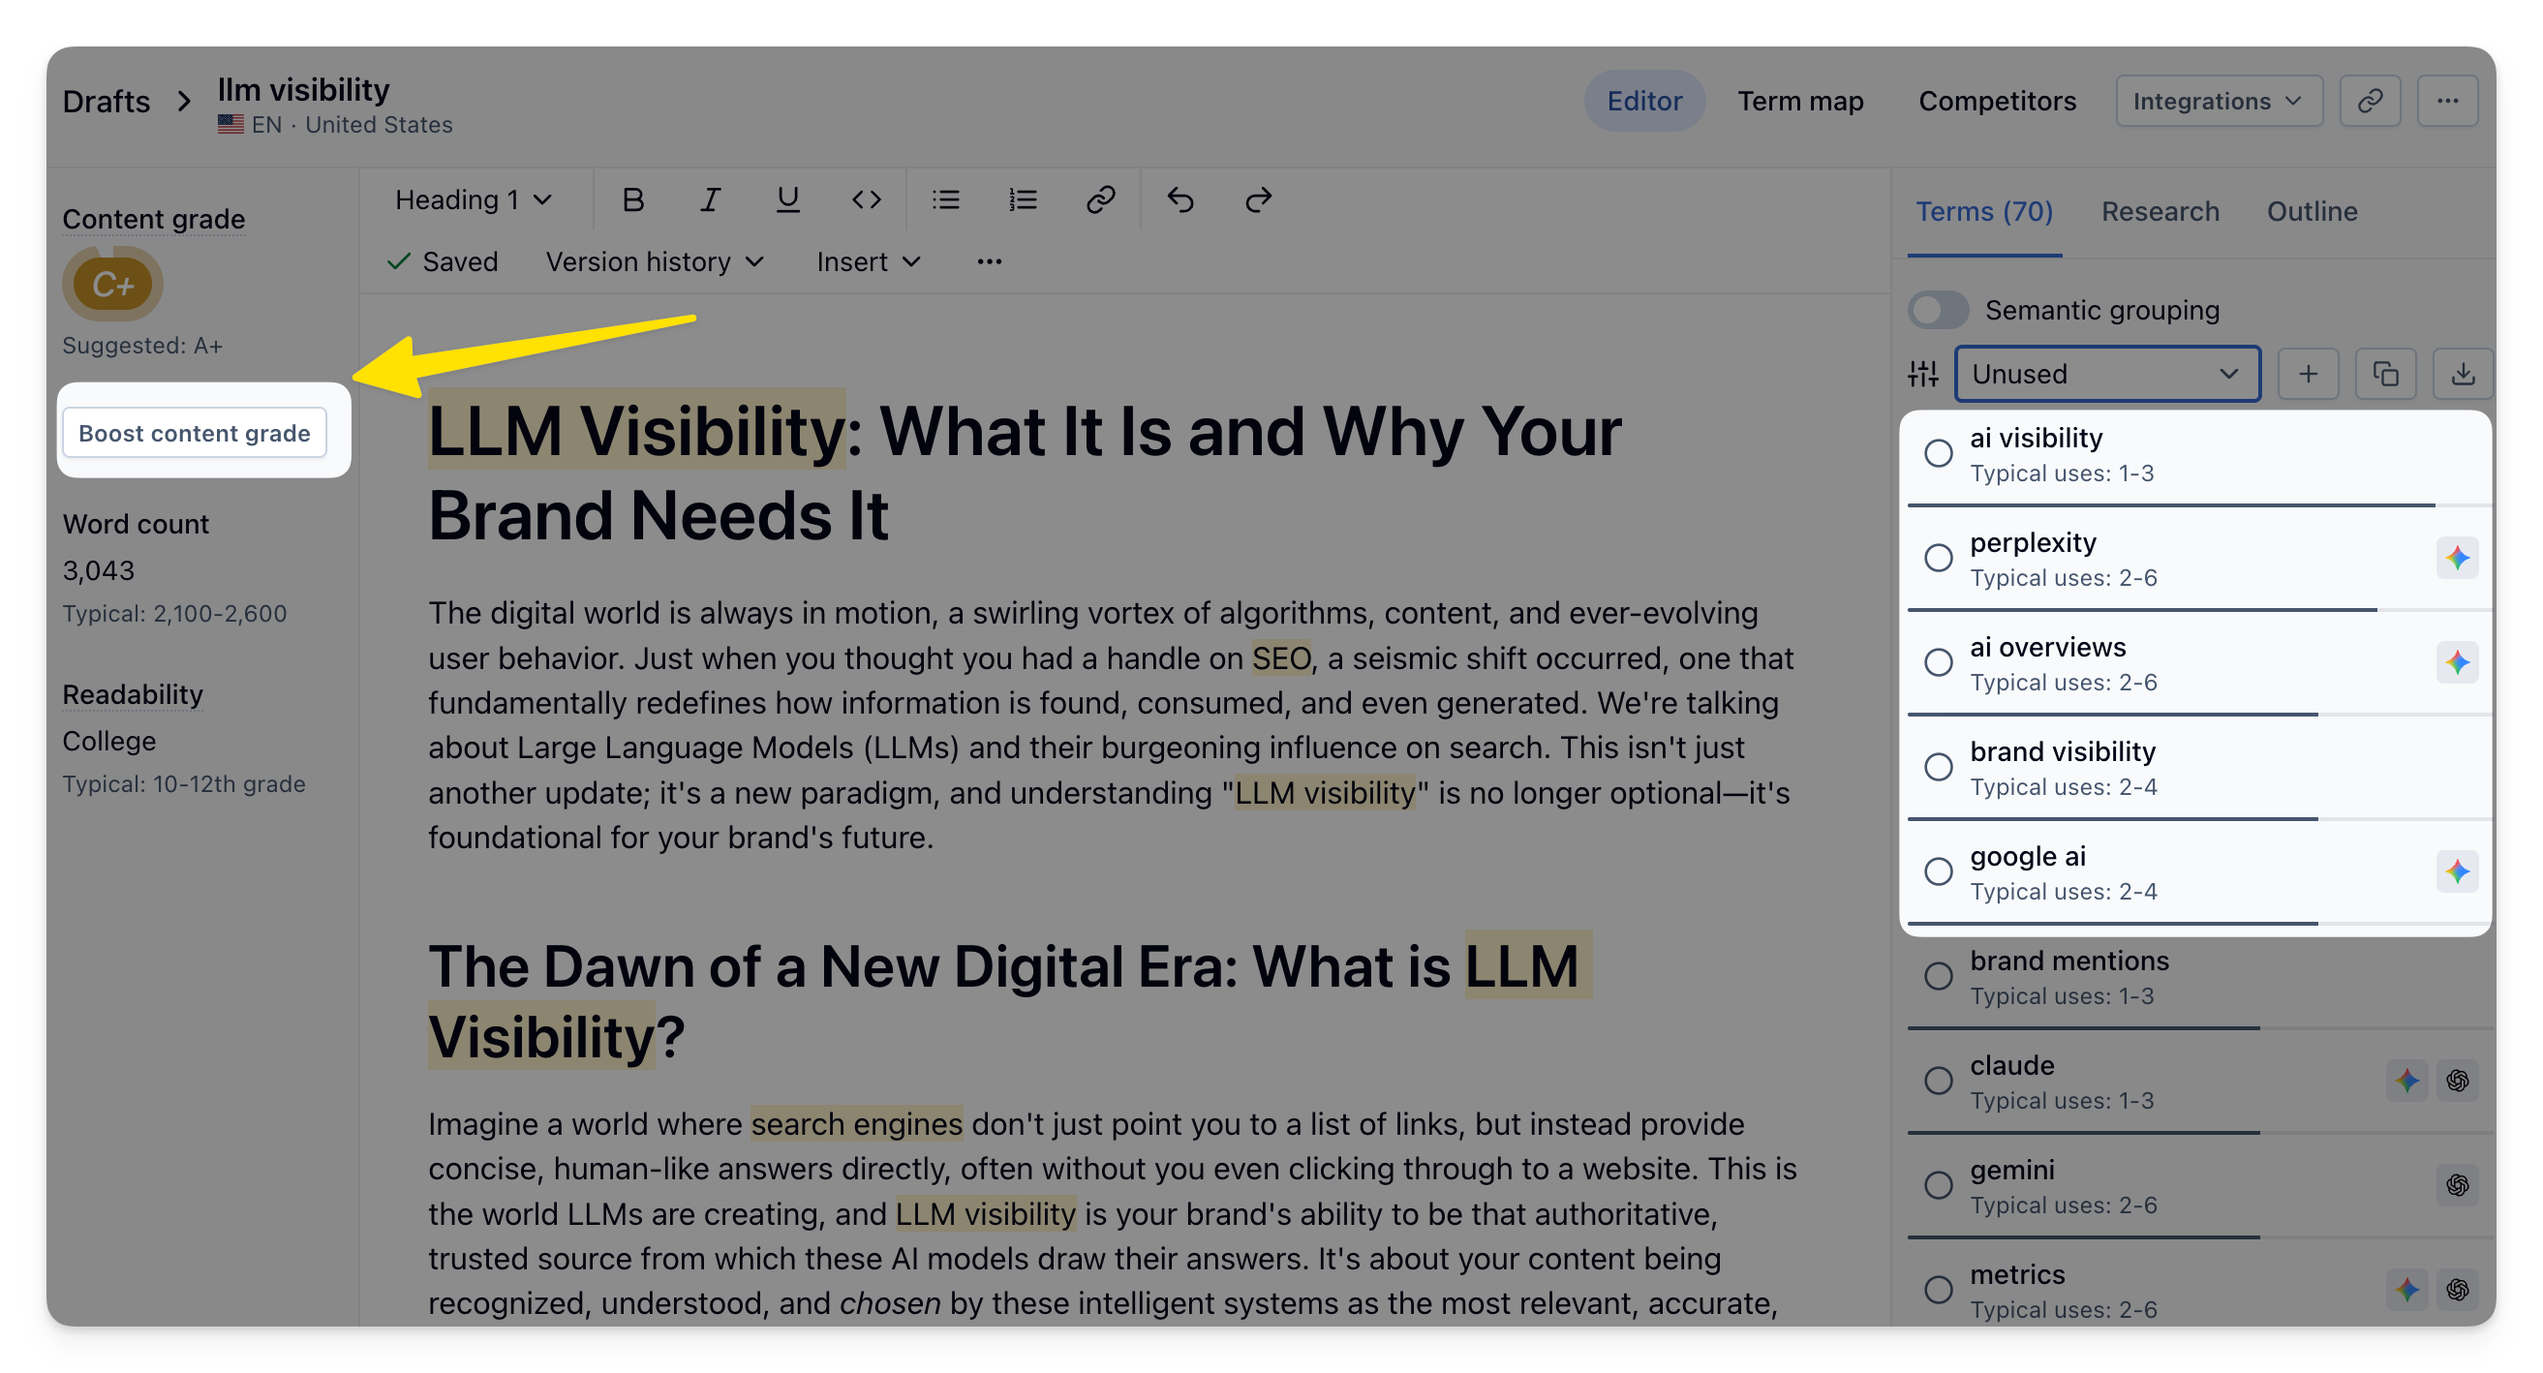Create a numbered list
Screen dimensions: 2543x1373
[1023, 200]
